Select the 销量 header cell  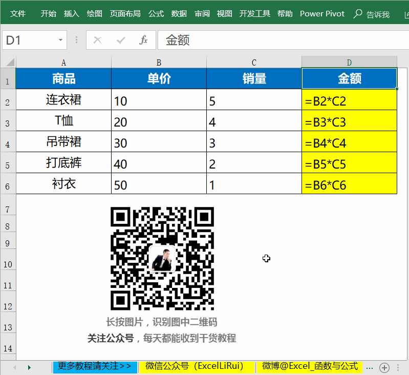[x=254, y=78]
